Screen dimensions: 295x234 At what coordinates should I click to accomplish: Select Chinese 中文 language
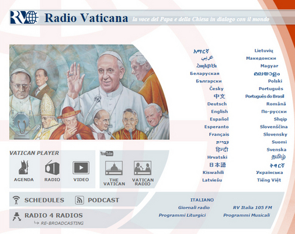pos(219,97)
